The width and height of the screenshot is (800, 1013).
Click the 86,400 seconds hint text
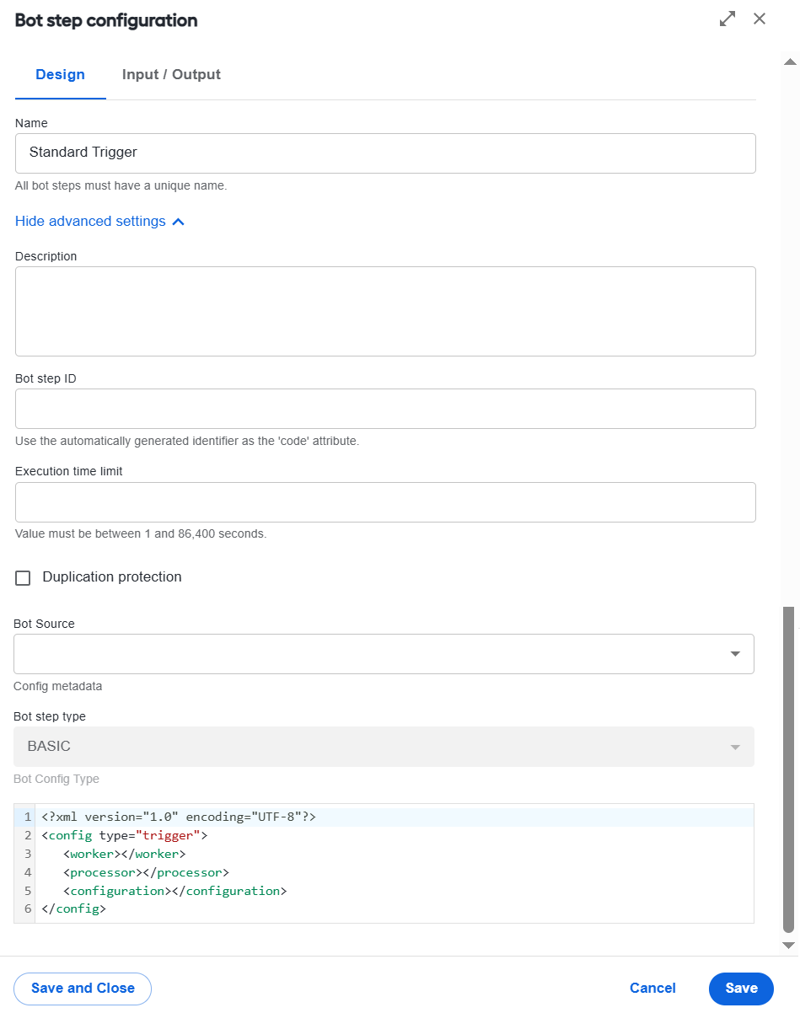tap(141, 533)
